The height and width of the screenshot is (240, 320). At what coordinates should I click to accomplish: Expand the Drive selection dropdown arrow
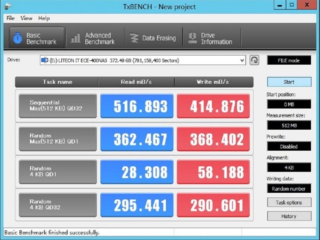click(x=242, y=61)
